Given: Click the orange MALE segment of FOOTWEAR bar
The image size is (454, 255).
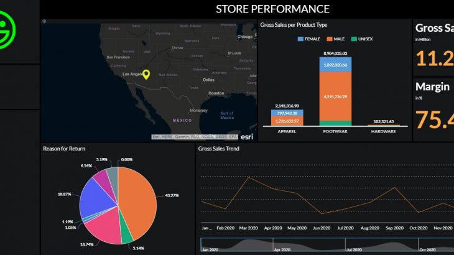Looking at the screenshot, I should pos(336,96).
